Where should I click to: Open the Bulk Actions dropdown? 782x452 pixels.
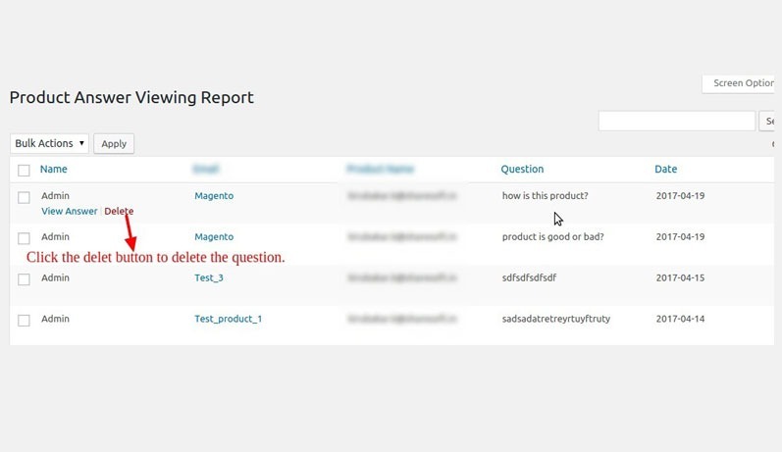pyautogui.click(x=49, y=143)
